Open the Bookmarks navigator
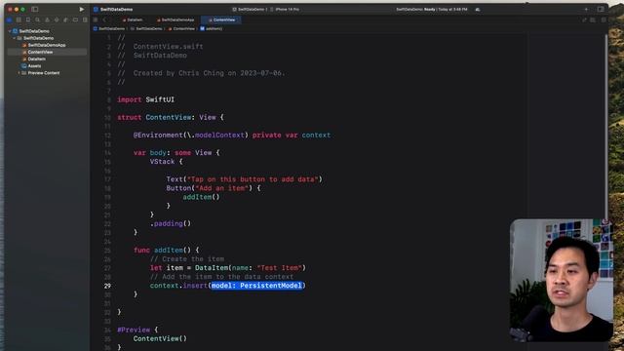The height and width of the screenshot is (351, 624). coord(28,19)
